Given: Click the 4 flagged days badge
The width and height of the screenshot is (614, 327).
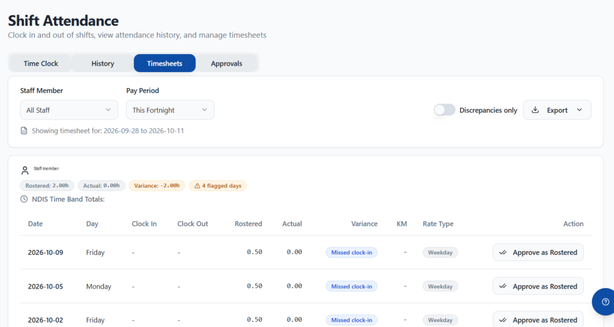Looking at the screenshot, I should pyautogui.click(x=218, y=185).
